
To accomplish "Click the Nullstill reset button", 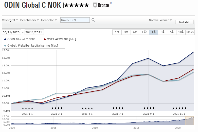I will pos(184,22).
